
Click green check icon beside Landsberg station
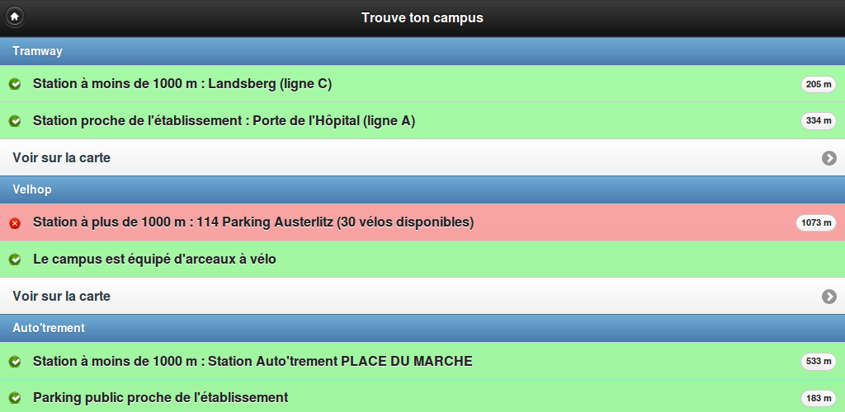click(x=15, y=84)
